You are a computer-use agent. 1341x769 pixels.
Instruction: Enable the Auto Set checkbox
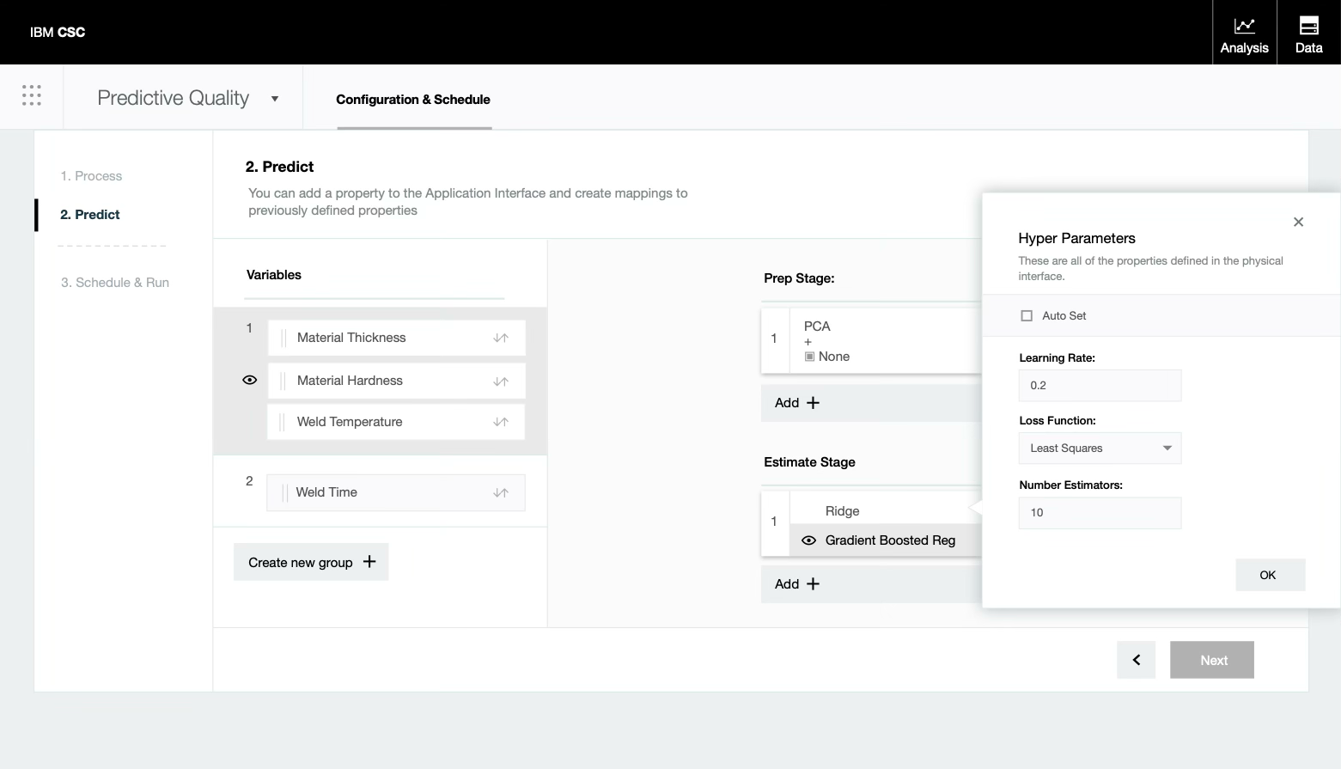coord(1027,315)
